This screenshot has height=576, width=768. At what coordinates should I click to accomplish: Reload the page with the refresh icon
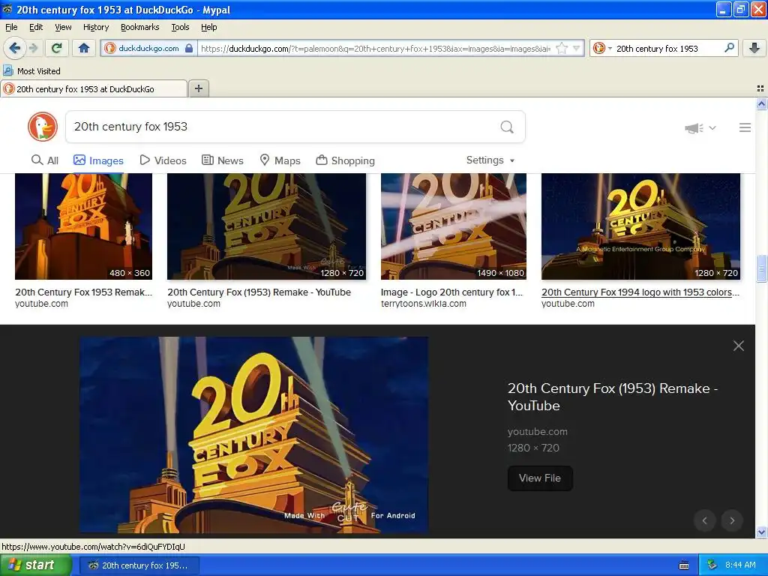(57, 48)
